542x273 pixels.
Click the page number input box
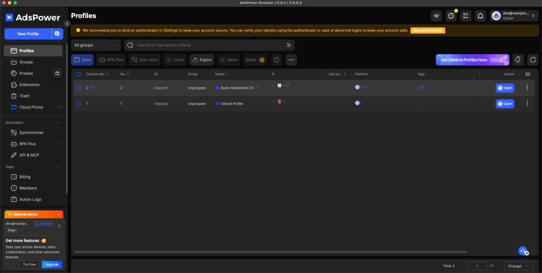point(477,266)
